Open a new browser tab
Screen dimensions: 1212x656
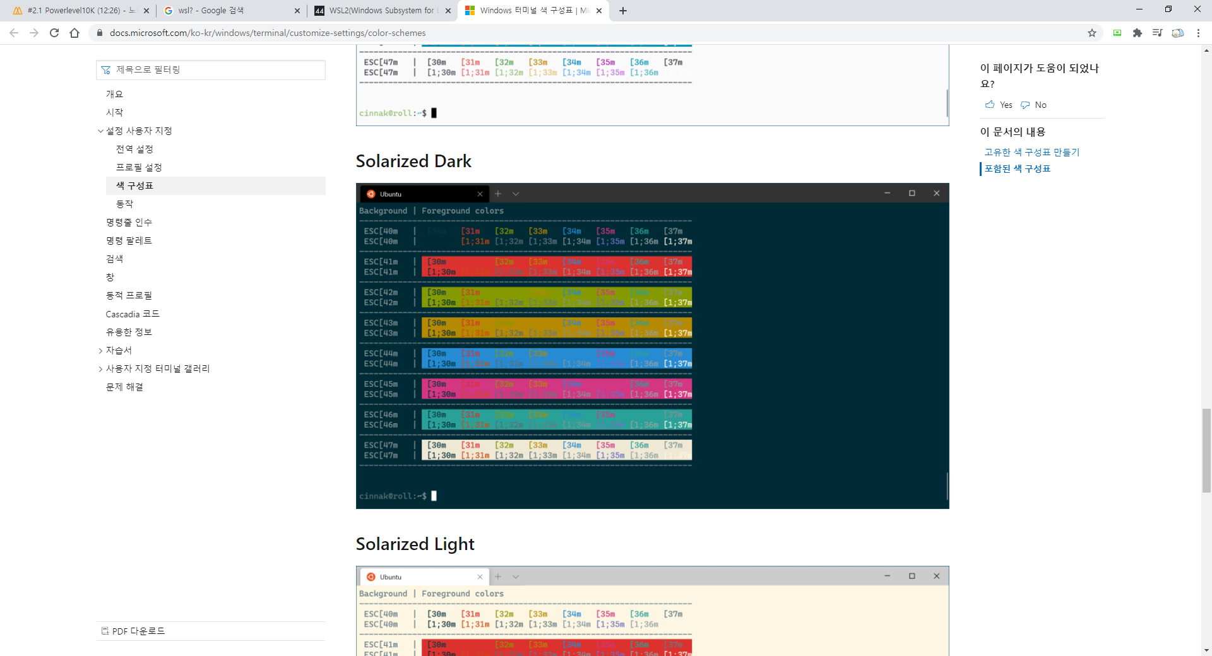pos(623,11)
